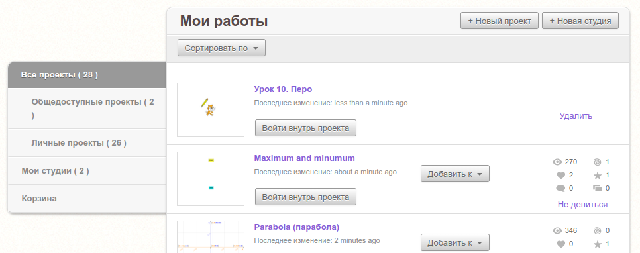Click remix spiral icon for Parabola project
640x253 pixels.
pyautogui.click(x=597, y=231)
